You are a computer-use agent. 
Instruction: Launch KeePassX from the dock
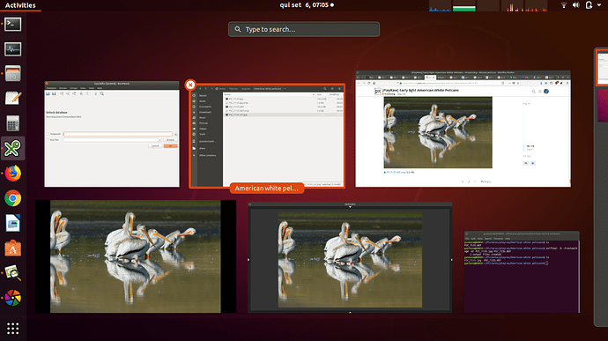[13, 148]
